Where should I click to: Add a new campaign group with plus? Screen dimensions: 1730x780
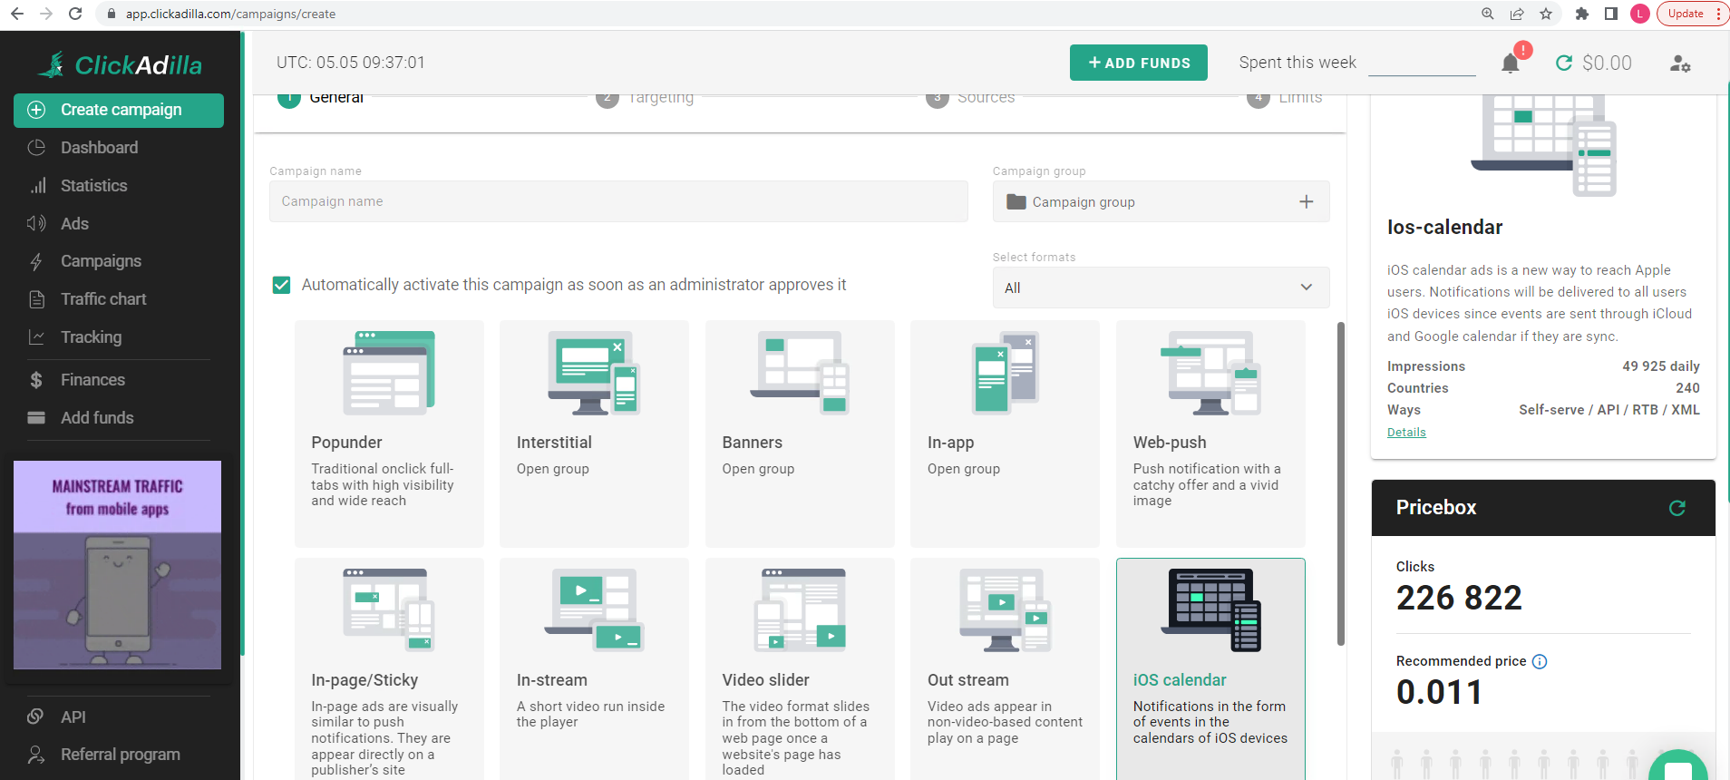[1306, 201]
